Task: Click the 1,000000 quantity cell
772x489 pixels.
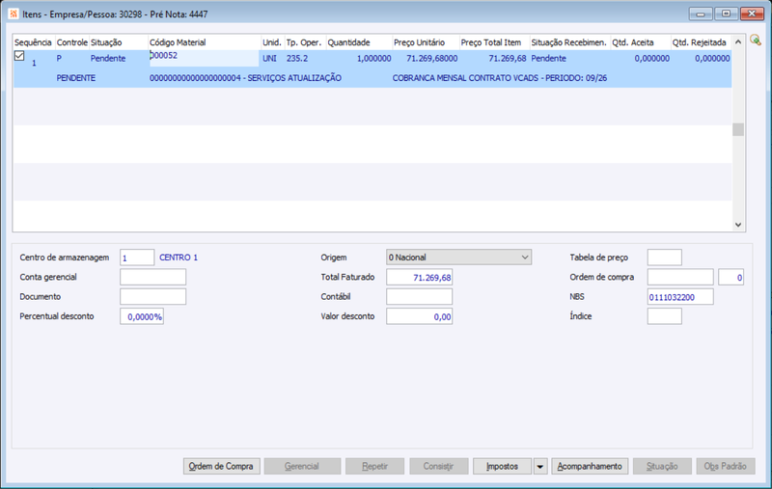Action: click(x=373, y=58)
